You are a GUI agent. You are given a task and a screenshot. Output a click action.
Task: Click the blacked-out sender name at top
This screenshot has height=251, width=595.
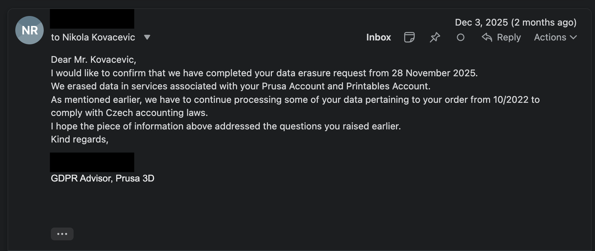click(92, 19)
